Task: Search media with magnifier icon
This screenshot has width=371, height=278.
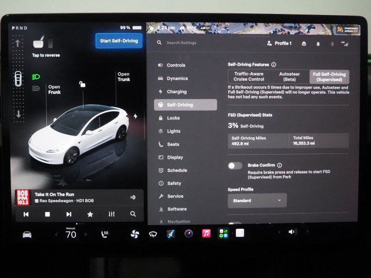Action: pyautogui.click(x=133, y=214)
